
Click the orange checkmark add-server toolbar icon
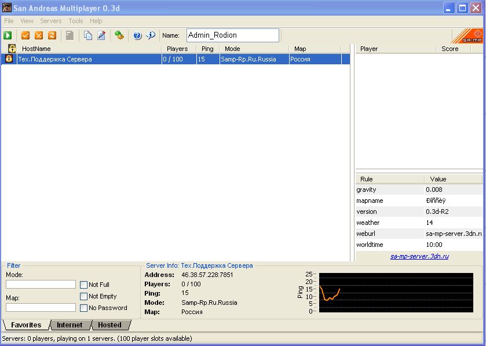[25, 35]
